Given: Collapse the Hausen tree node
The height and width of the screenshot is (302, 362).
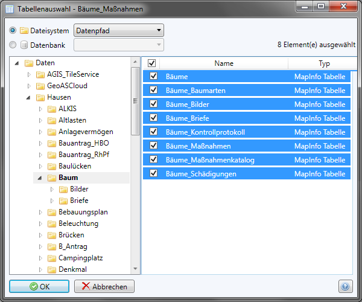Looking at the screenshot, I should click(29, 97).
